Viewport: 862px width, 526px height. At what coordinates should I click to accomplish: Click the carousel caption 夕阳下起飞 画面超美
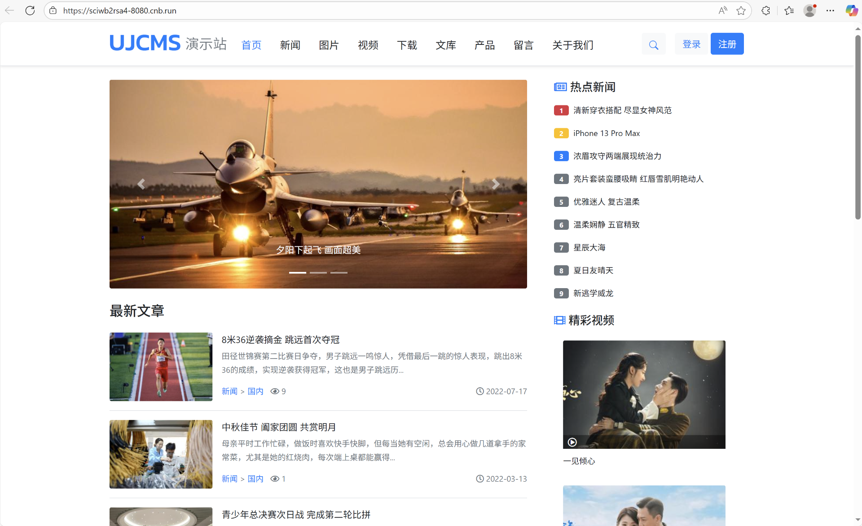click(318, 250)
